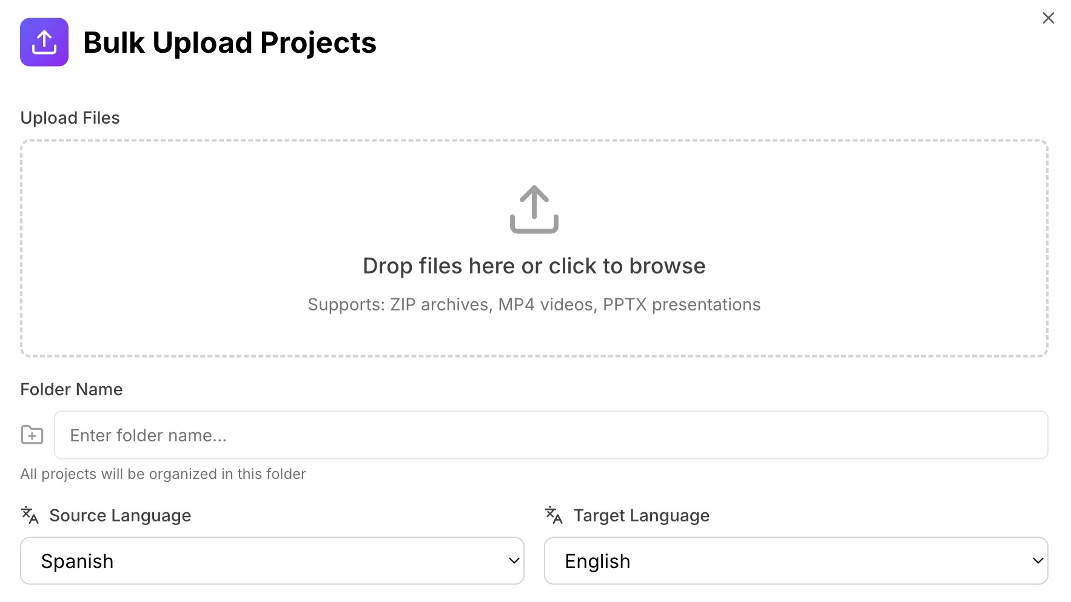Select the dashed file drop area

534,249
